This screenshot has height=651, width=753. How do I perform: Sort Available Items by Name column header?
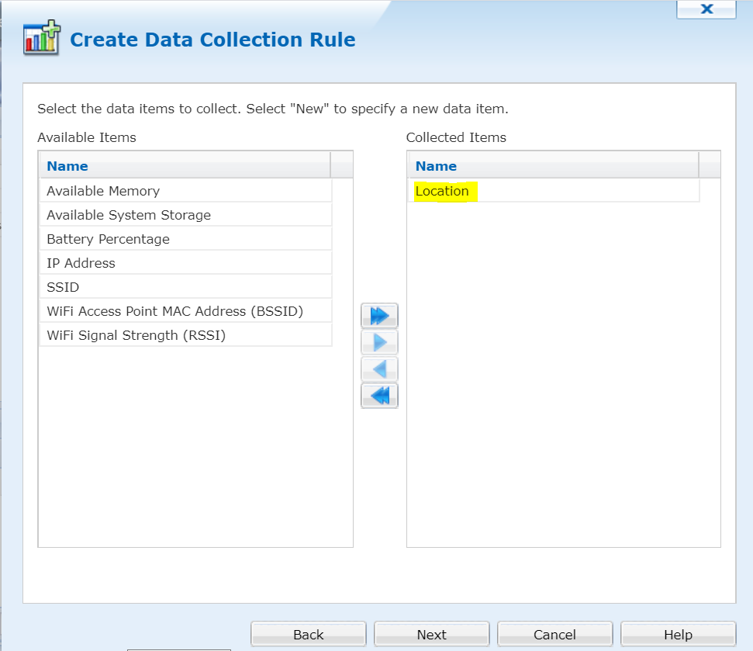point(67,166)
